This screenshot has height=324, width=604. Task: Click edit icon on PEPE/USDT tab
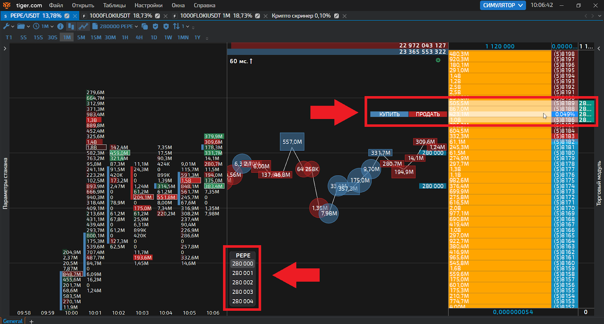point(67,16)
